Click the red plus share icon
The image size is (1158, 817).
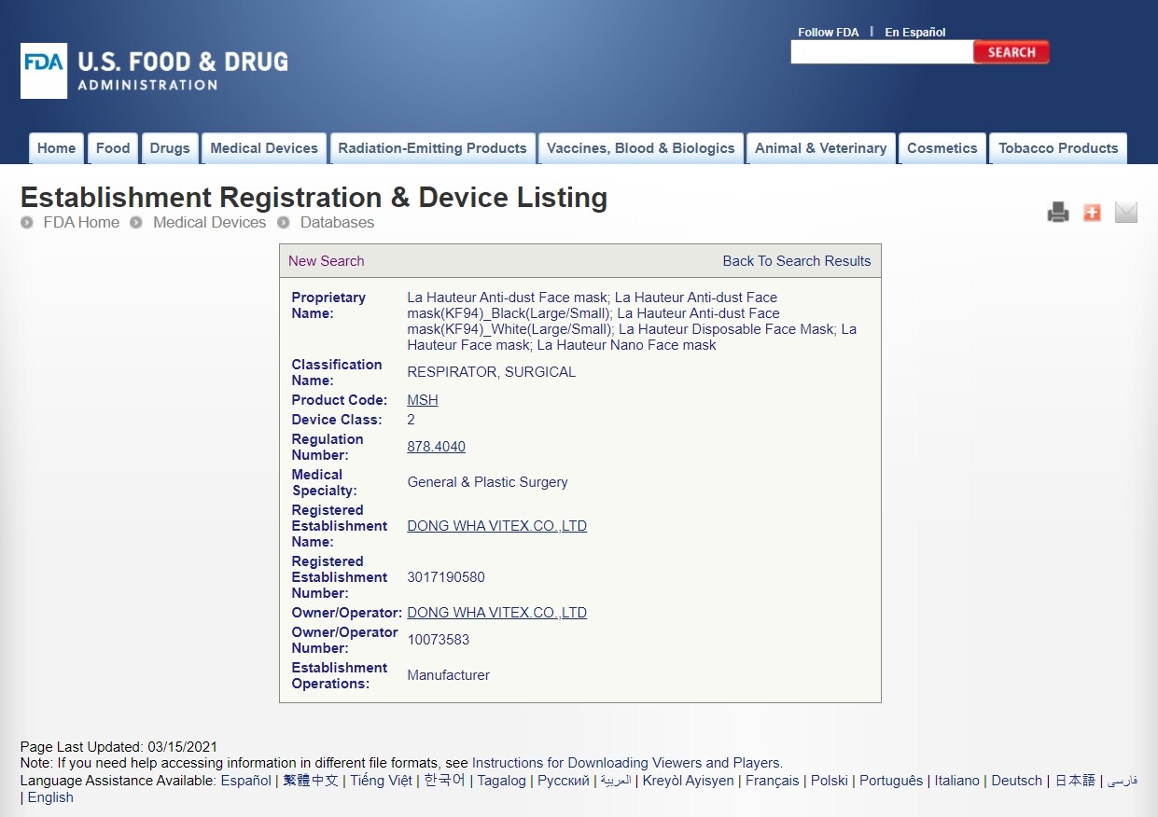click(x=1092, y=213)
